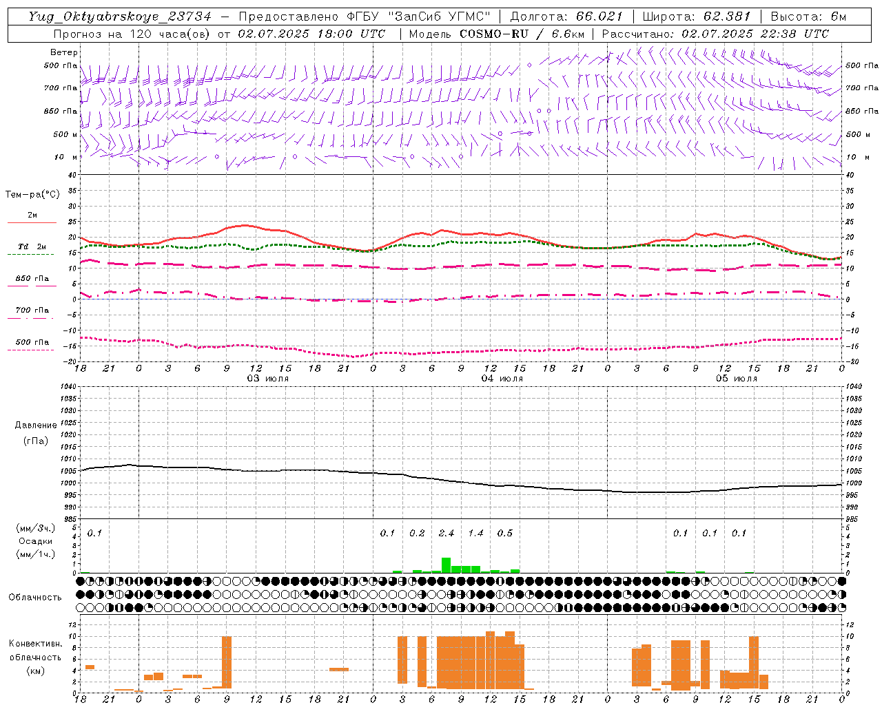Click the '(мм/1ч.)' precipitation unit label

(x=36, y=554)
